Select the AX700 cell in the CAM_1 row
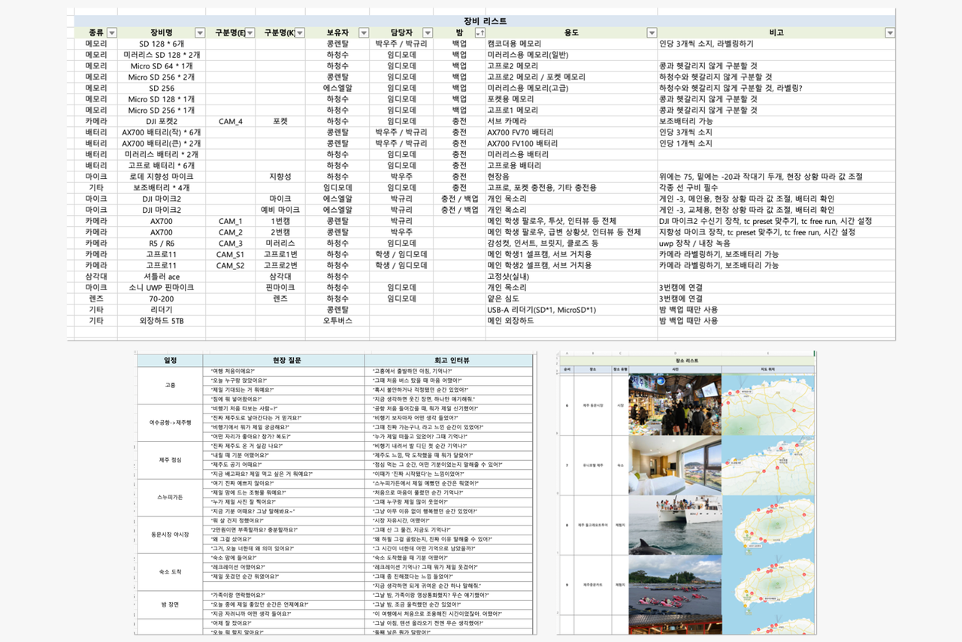The width and height of the screenshot is (962, 642). (162, 220)
